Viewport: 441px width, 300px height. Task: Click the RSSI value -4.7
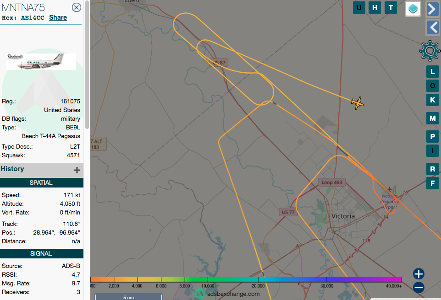pyautogui.click(x=75, y=275)
